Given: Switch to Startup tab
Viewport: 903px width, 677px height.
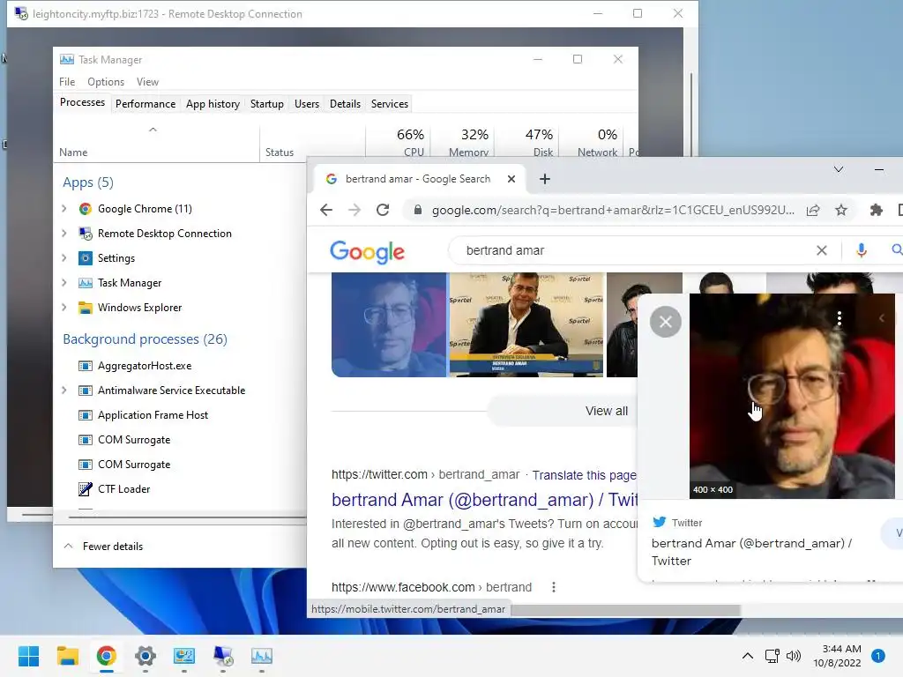Looking at the screenshot, I should click(x=266, y=104).
